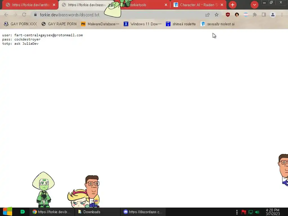Share this page using the share icon

(x=208, y=15)
